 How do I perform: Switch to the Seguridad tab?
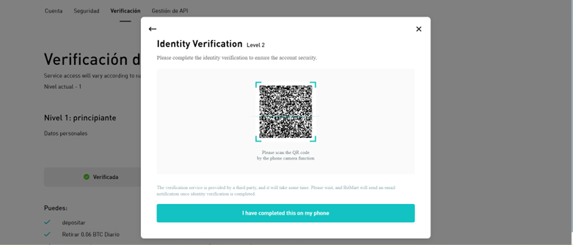(86, 11)
